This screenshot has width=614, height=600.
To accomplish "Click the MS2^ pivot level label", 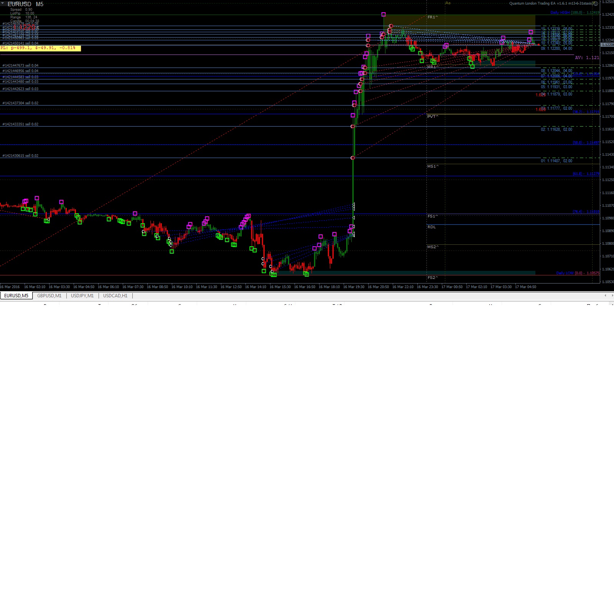I will 433,247.
